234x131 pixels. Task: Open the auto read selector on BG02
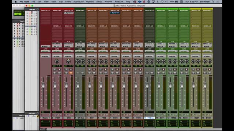(207, 51)
